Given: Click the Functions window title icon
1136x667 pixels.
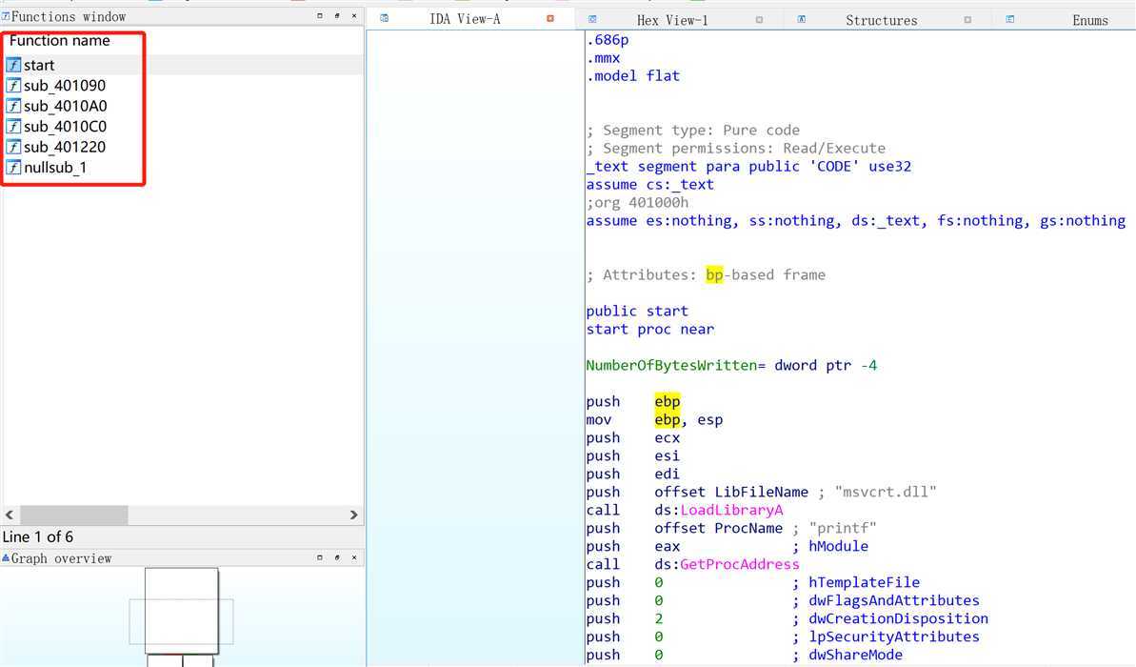Looking at the screenshot, I should [x=5, y=16].
